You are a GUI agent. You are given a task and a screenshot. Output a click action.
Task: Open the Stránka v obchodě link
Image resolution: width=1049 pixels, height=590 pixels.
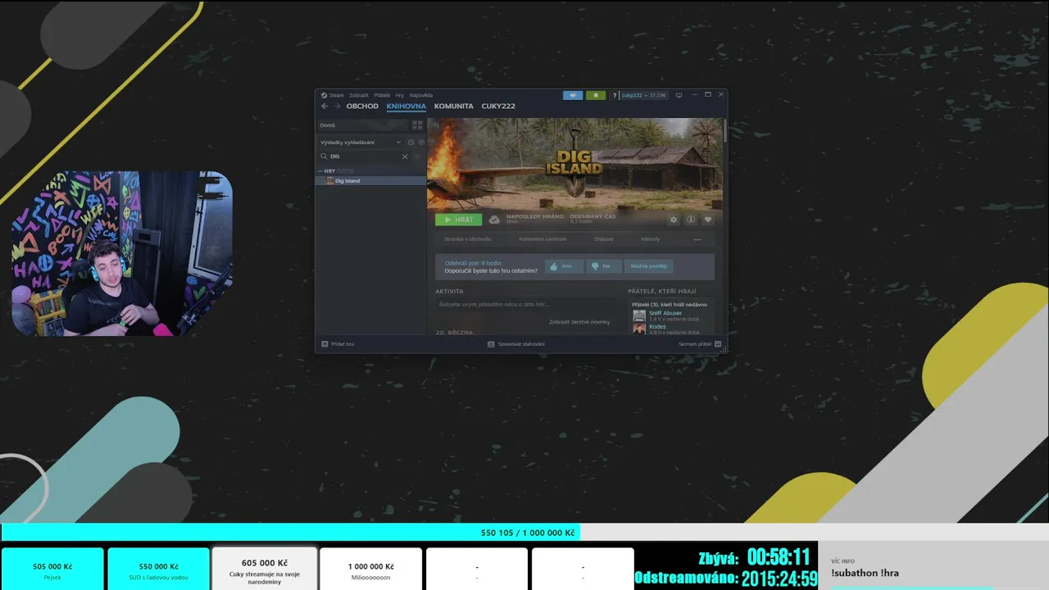tap(468, 239)
